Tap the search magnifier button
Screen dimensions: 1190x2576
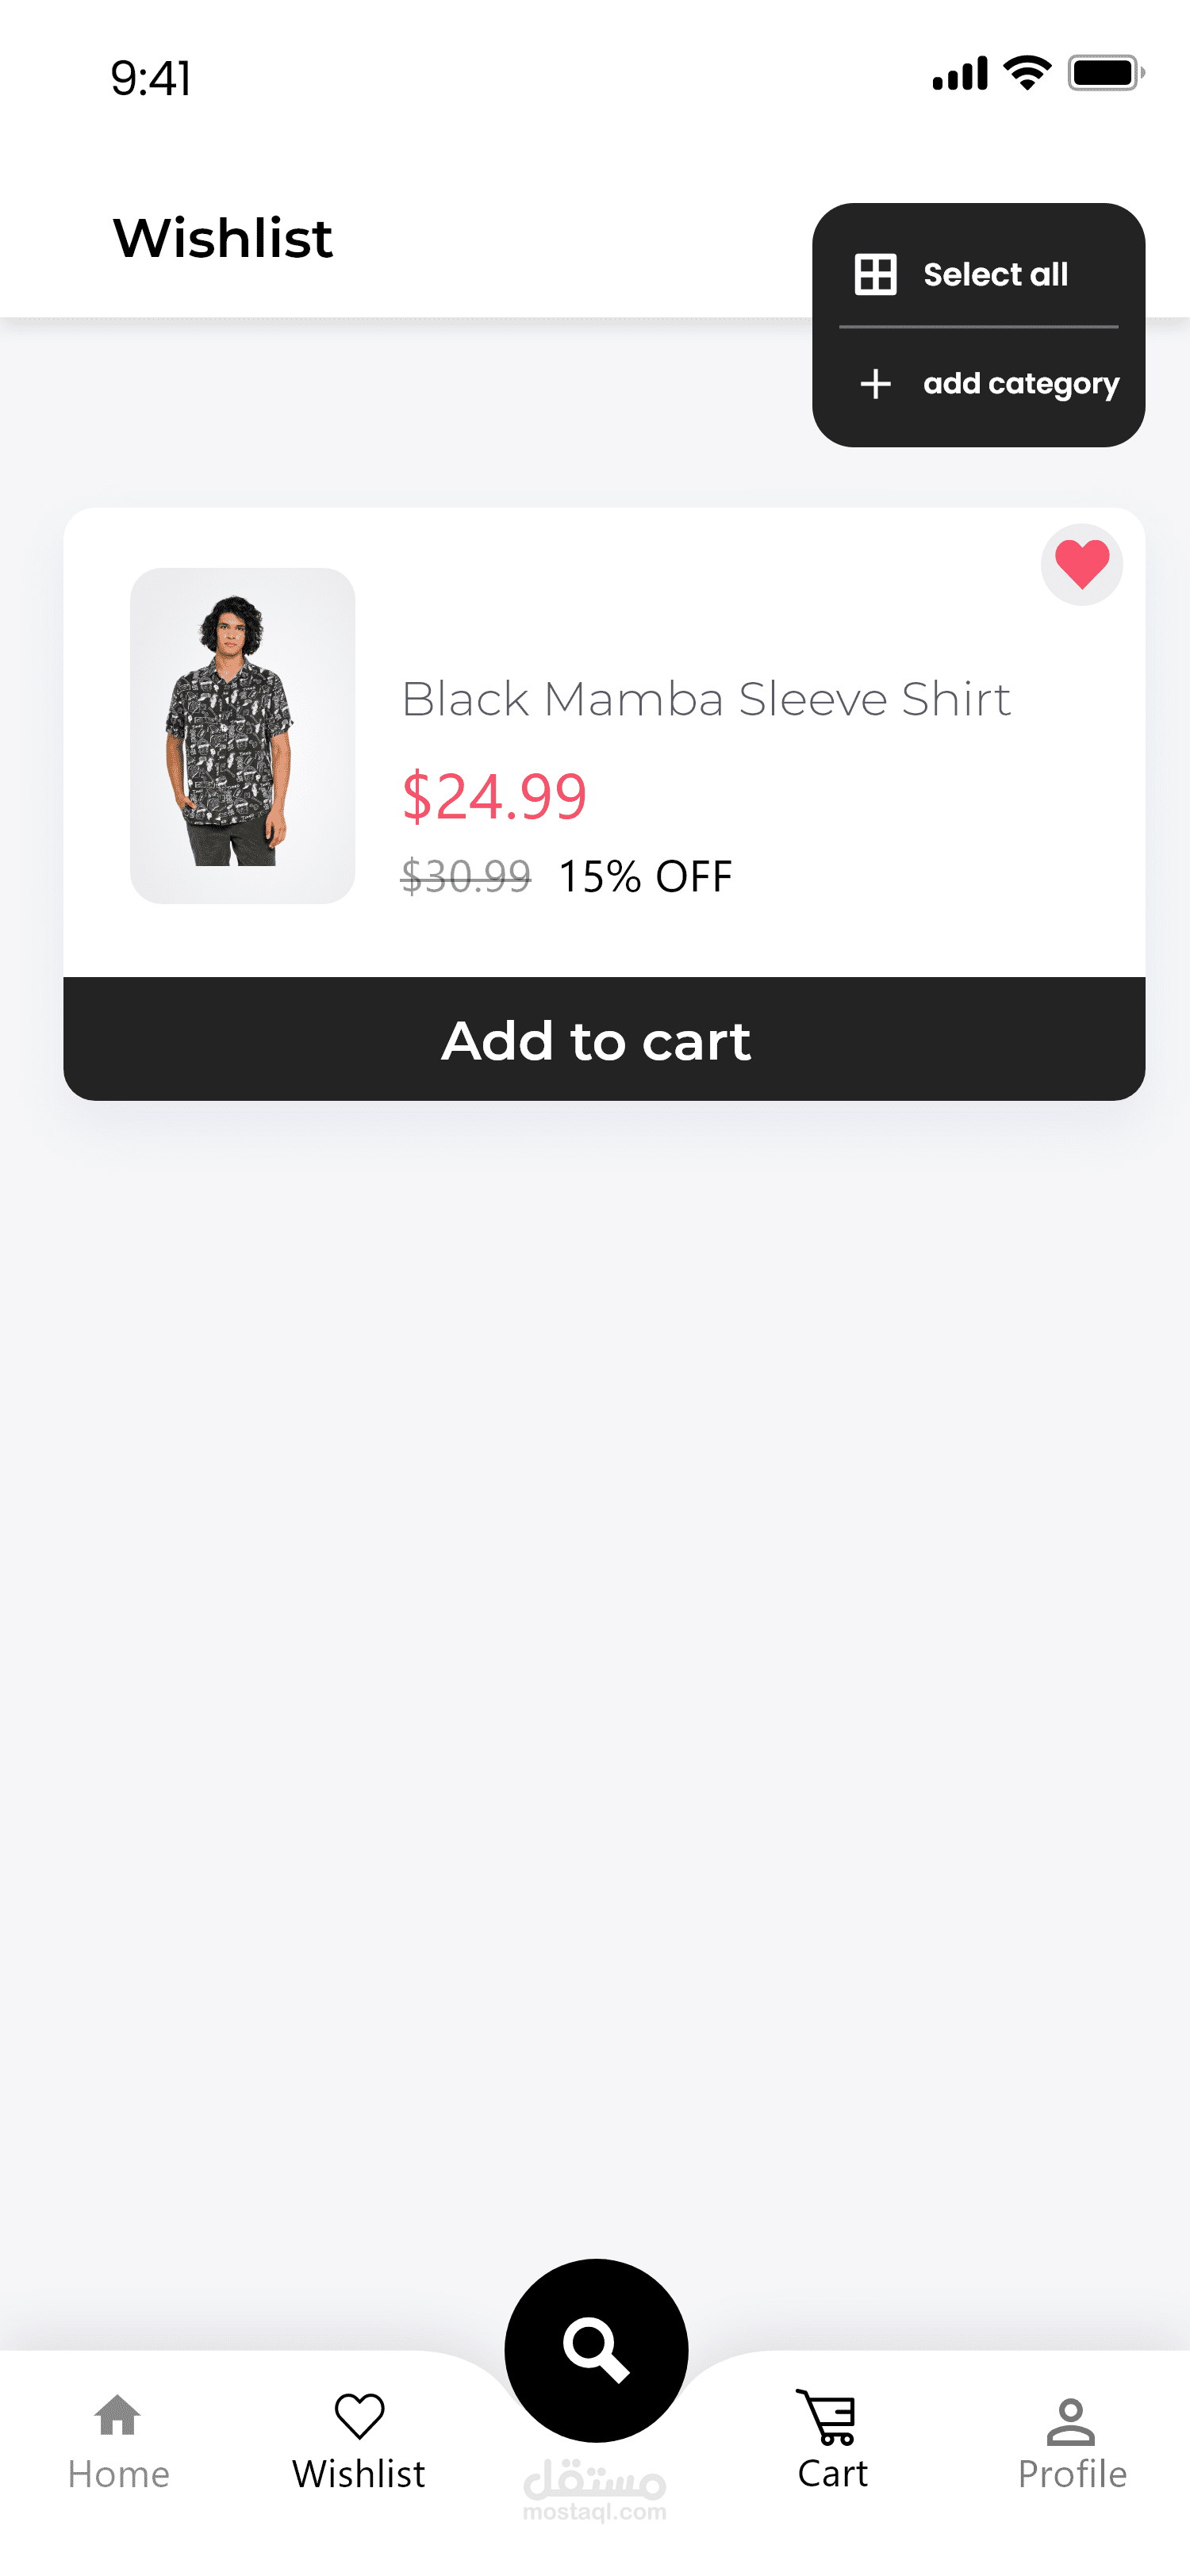[x=596, y=2349]
